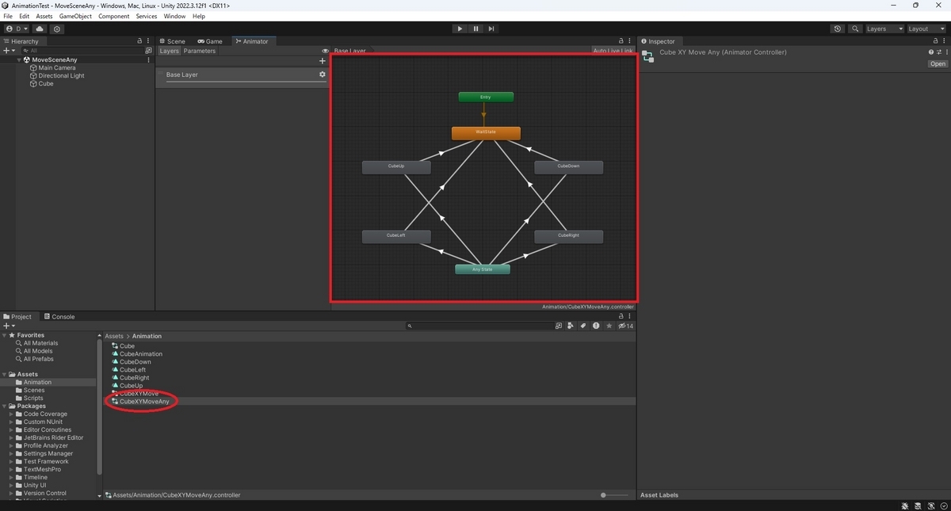Image resolution: width=951 pixels, height=511 pixels.
Task: Click the Step frame button
Action: 491,29
